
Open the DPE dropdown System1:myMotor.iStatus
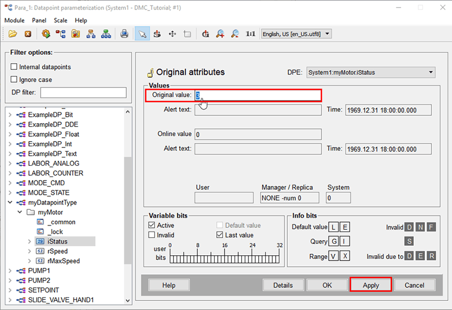[371, 72]
